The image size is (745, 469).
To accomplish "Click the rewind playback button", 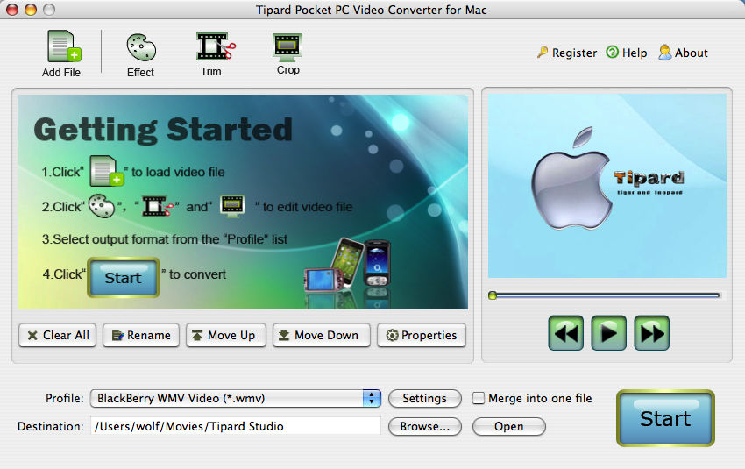I will [x=566, y=333].
